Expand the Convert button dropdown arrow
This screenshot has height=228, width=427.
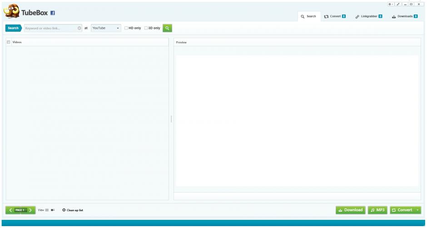(417, 210)
